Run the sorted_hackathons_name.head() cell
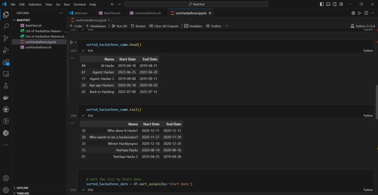Viewport: 378px width, 195px height. [x=71, y=42]
